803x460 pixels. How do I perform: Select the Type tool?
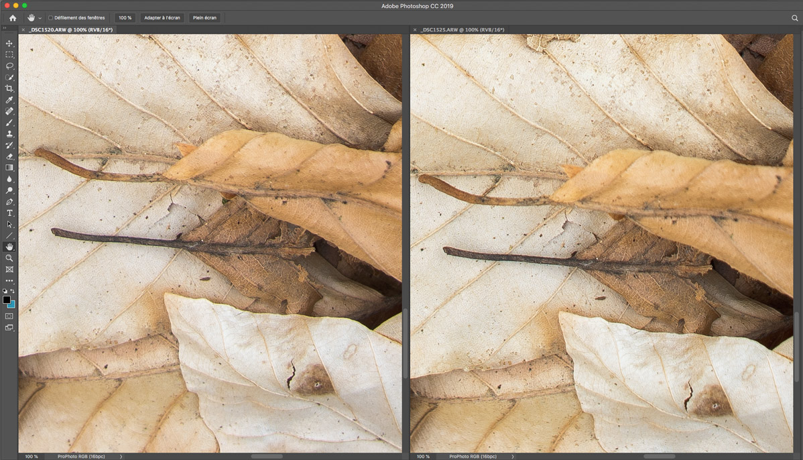[9, 213]
